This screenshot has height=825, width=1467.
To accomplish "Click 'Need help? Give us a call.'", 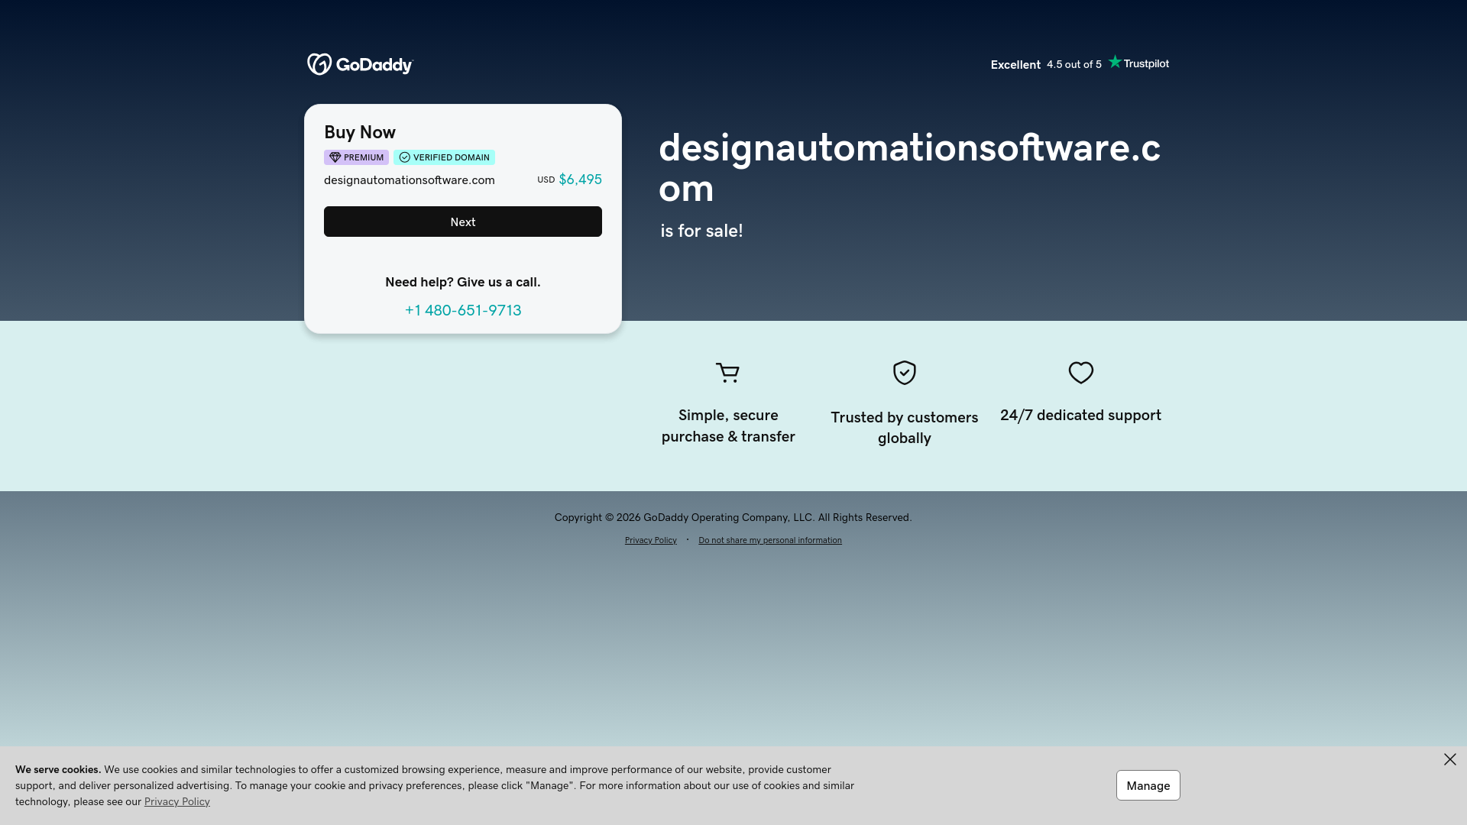I will pyautogui.click(x=463, y=282).
